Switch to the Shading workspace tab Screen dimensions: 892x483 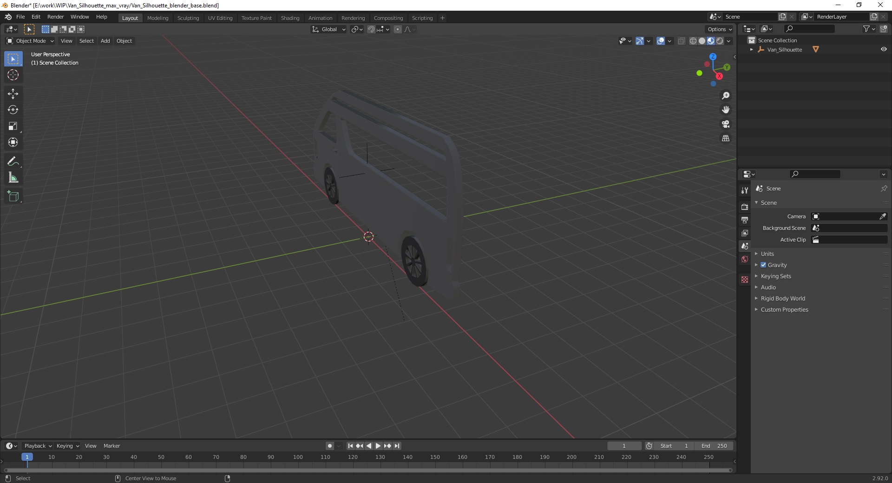coord(290,18)
